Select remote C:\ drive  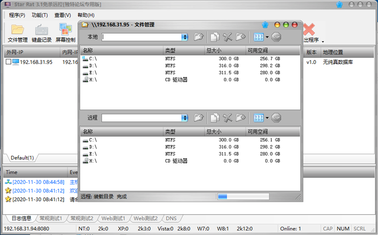[190, 140]
